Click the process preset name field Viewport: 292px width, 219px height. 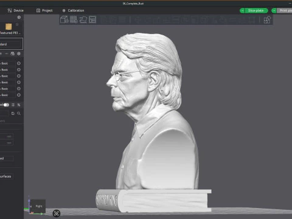pos(4,113)
